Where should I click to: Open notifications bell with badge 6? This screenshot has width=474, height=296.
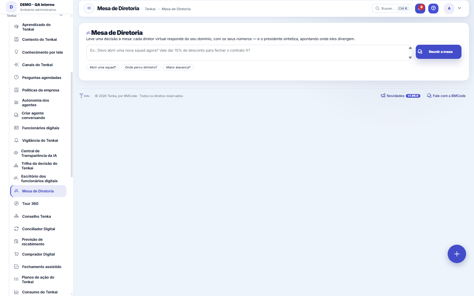coord(420,8)
